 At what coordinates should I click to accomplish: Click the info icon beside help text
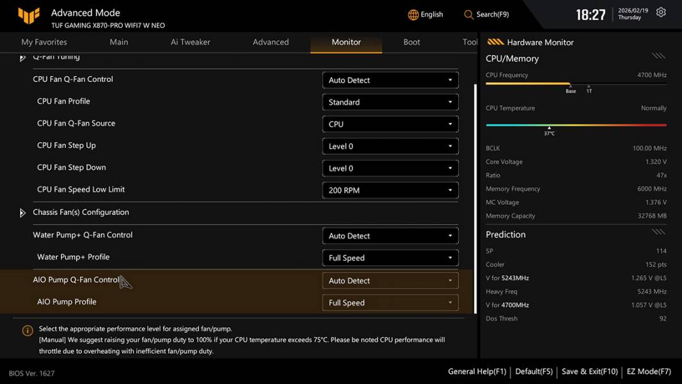click(28, 331)
